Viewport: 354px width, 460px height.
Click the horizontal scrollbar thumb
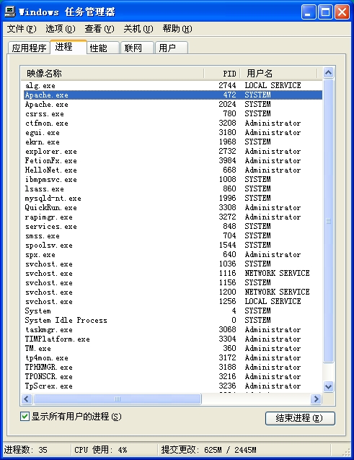tap(118, 399)
